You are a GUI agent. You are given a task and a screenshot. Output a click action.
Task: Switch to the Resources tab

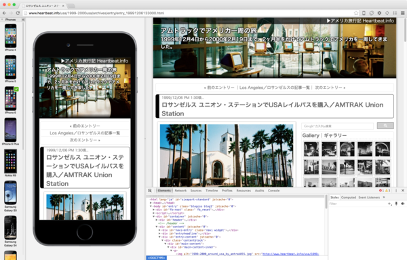(244, 191)
